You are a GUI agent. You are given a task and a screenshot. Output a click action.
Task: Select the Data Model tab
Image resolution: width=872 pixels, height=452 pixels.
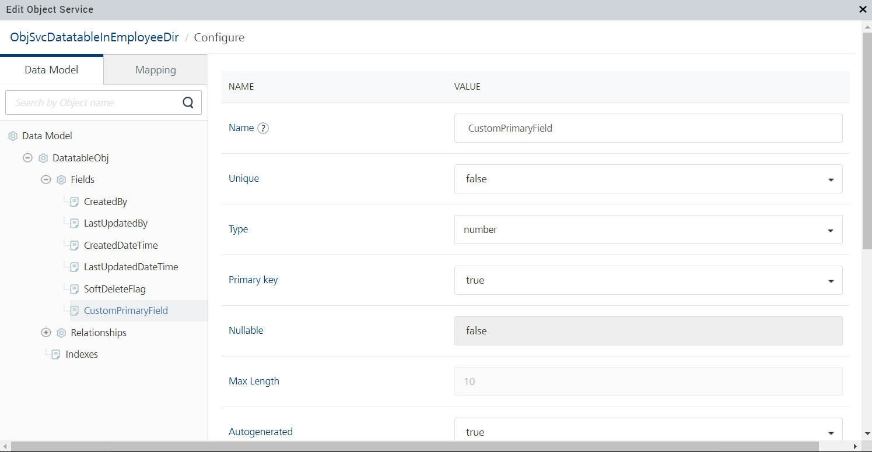(51, 70)
